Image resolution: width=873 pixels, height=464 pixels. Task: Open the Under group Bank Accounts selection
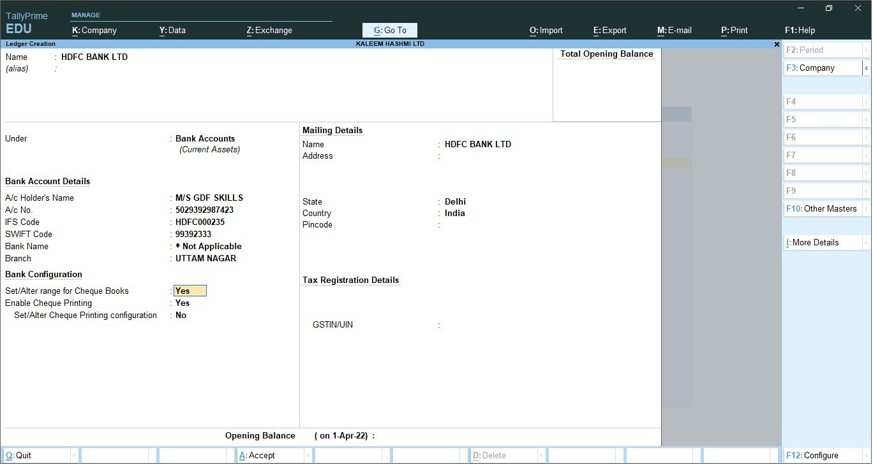(205, 139)
